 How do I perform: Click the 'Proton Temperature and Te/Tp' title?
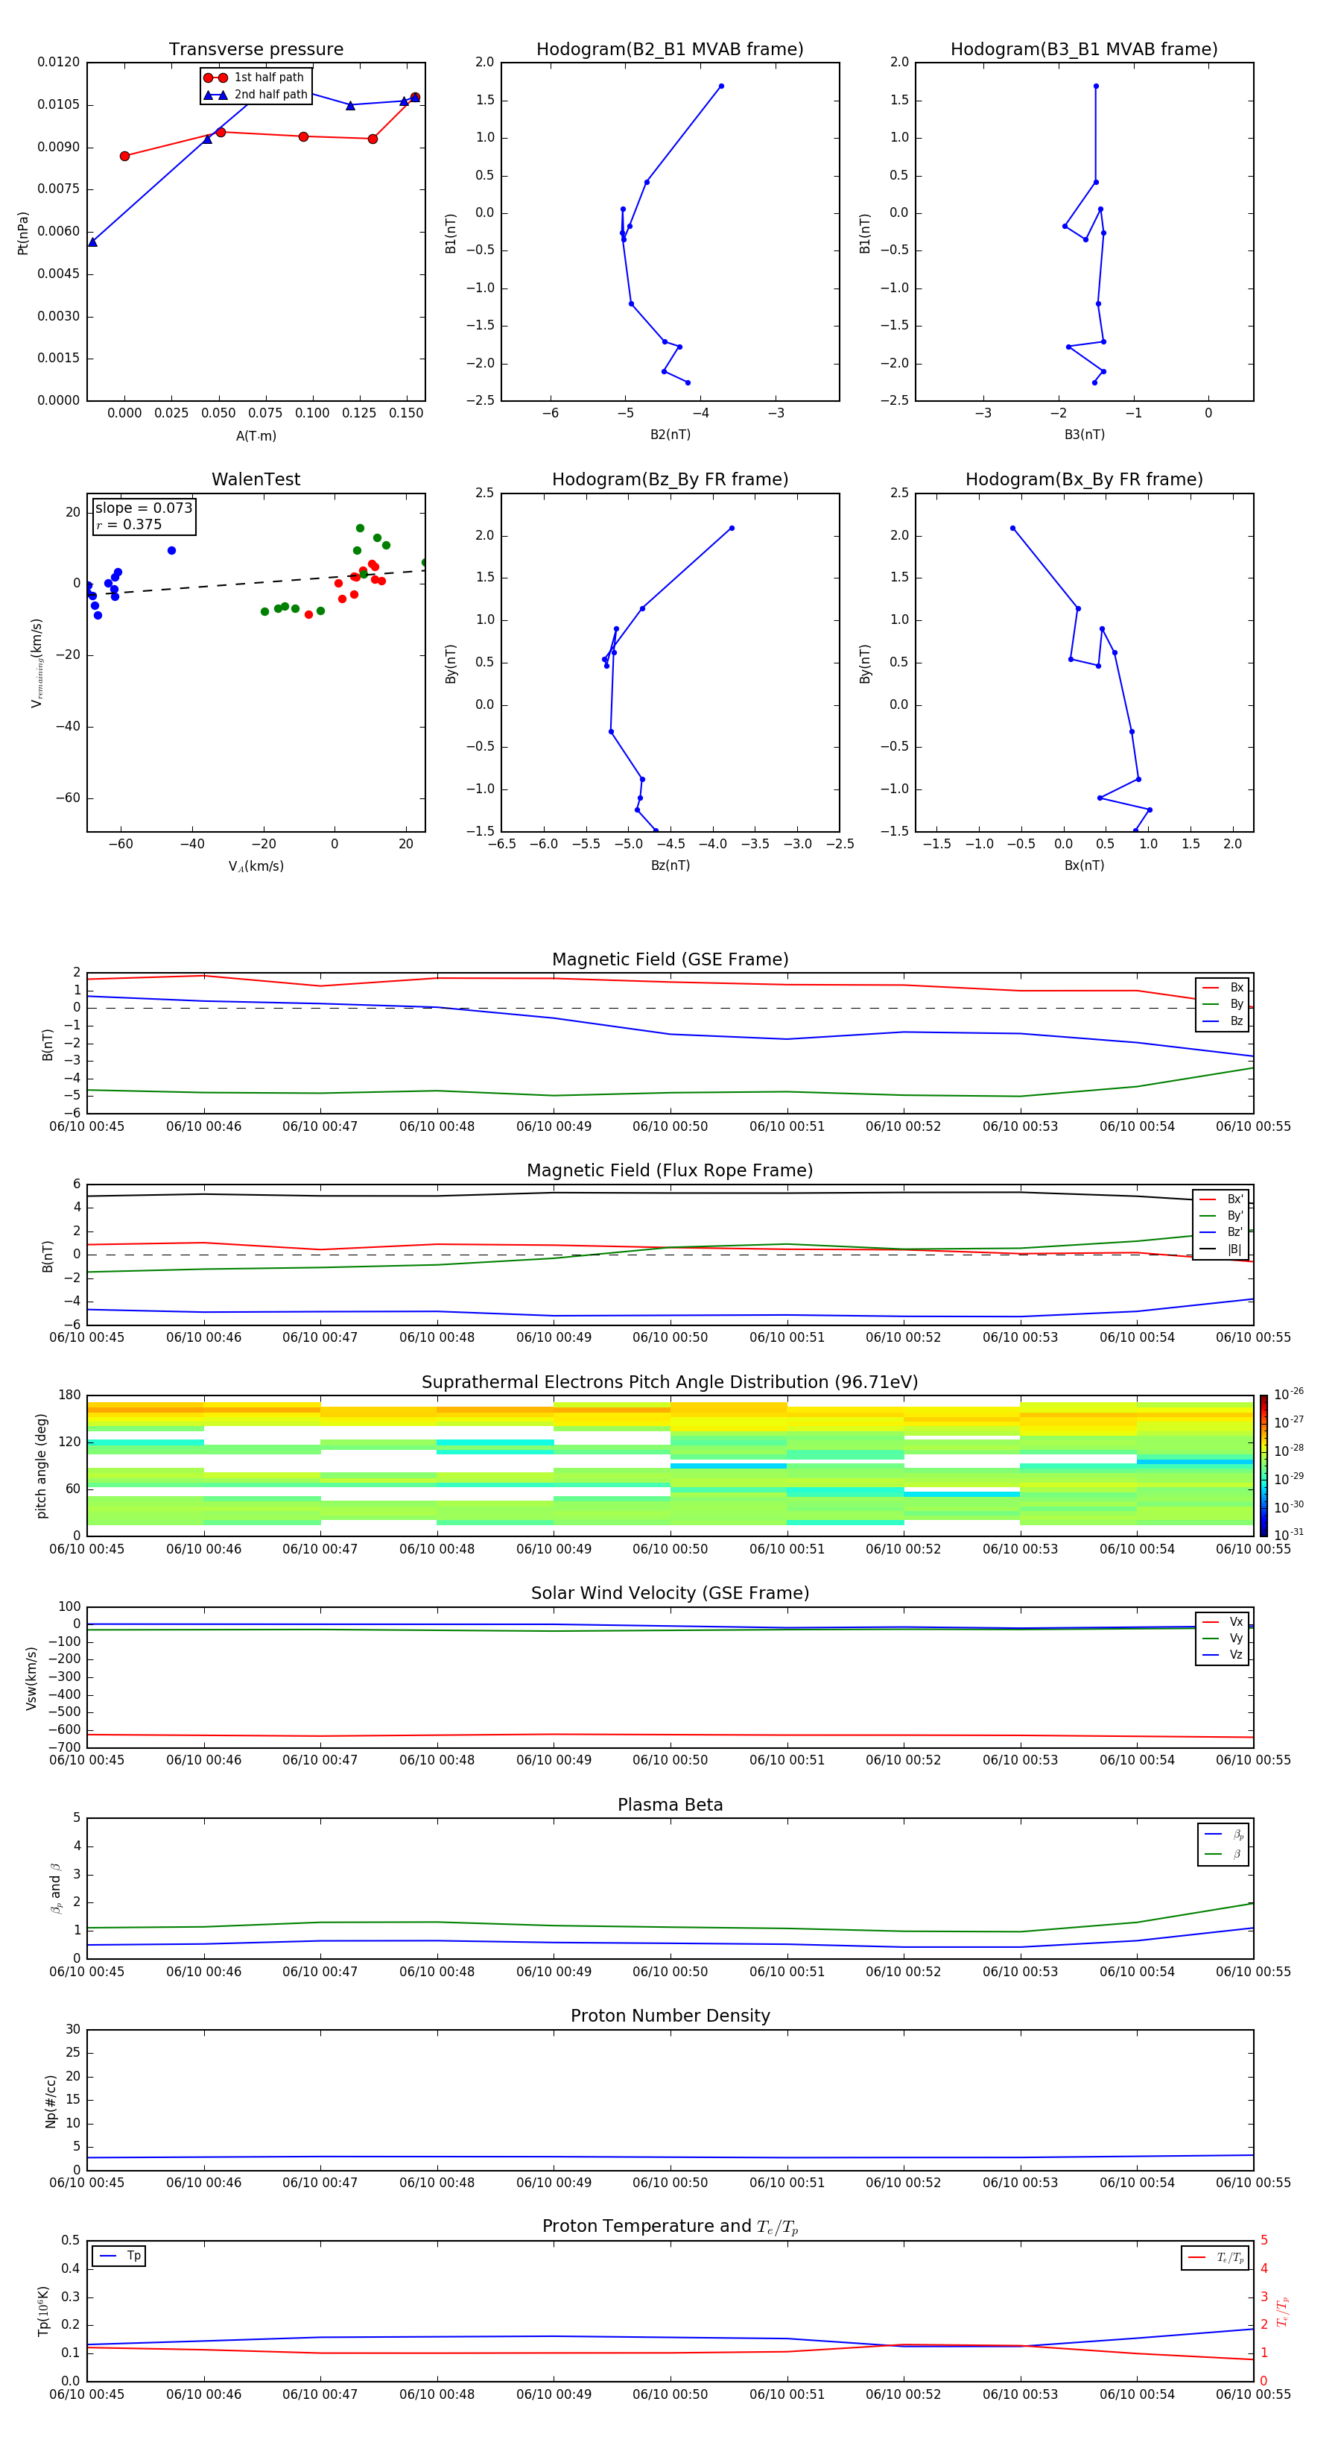pyautogui.click(x=670, y=2227)
